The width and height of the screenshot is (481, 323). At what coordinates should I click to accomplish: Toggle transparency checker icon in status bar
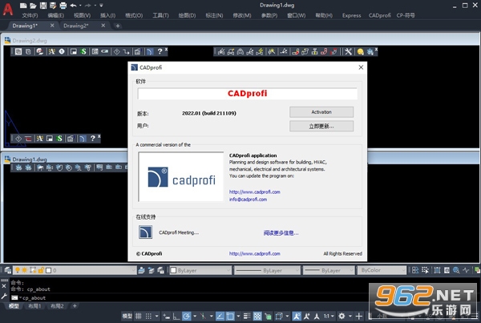(257, 316)
